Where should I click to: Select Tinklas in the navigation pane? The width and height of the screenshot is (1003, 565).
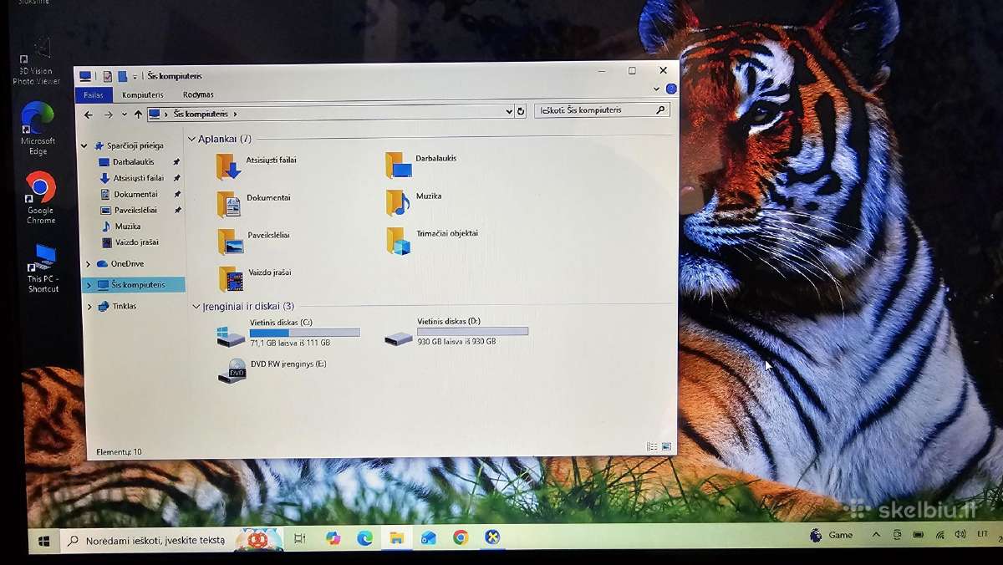click(x=124, y=307)
